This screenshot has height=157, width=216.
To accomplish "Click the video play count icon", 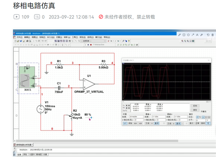I will [x=17, y=17].
